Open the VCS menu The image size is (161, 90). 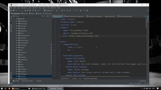[48, 8]
